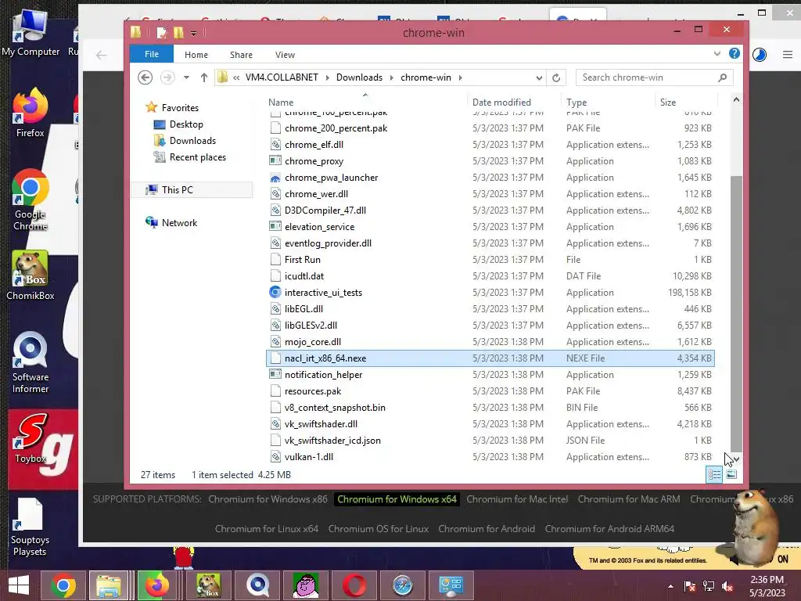This screenshot has width=801, height=601.
Task: Click the Windows Start button
Action: click(x=19, y=585)
